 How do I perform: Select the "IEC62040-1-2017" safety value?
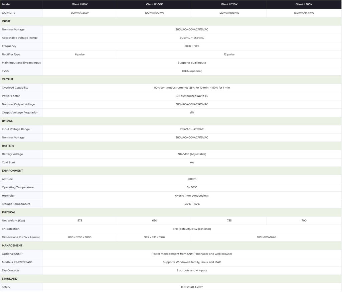pos(192,287)
